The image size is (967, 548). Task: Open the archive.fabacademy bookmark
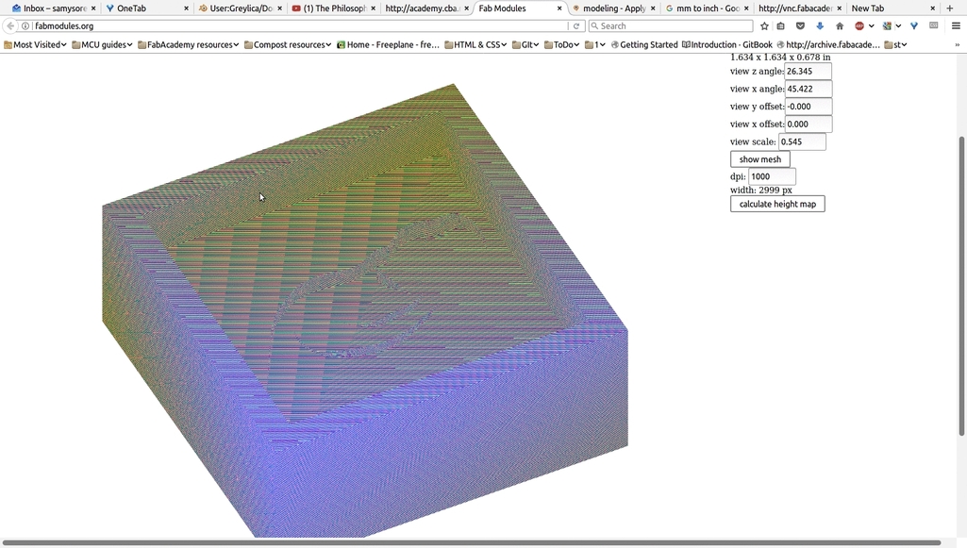click(x=828, y=44)
